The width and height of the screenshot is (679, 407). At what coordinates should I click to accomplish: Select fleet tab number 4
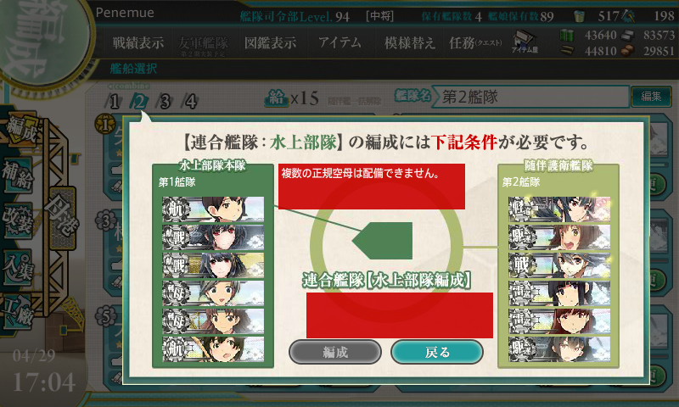pyautogui.click(x=190, y=102)
